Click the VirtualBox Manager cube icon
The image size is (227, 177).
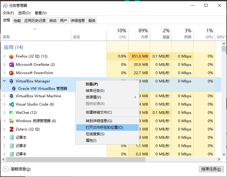[12, 81]
